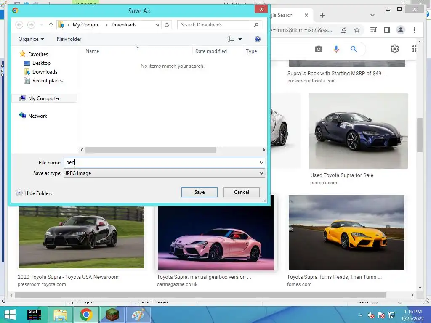The image size is (431, 323).
Task: Open Chrome profile avatar
Action: (401, 30)
